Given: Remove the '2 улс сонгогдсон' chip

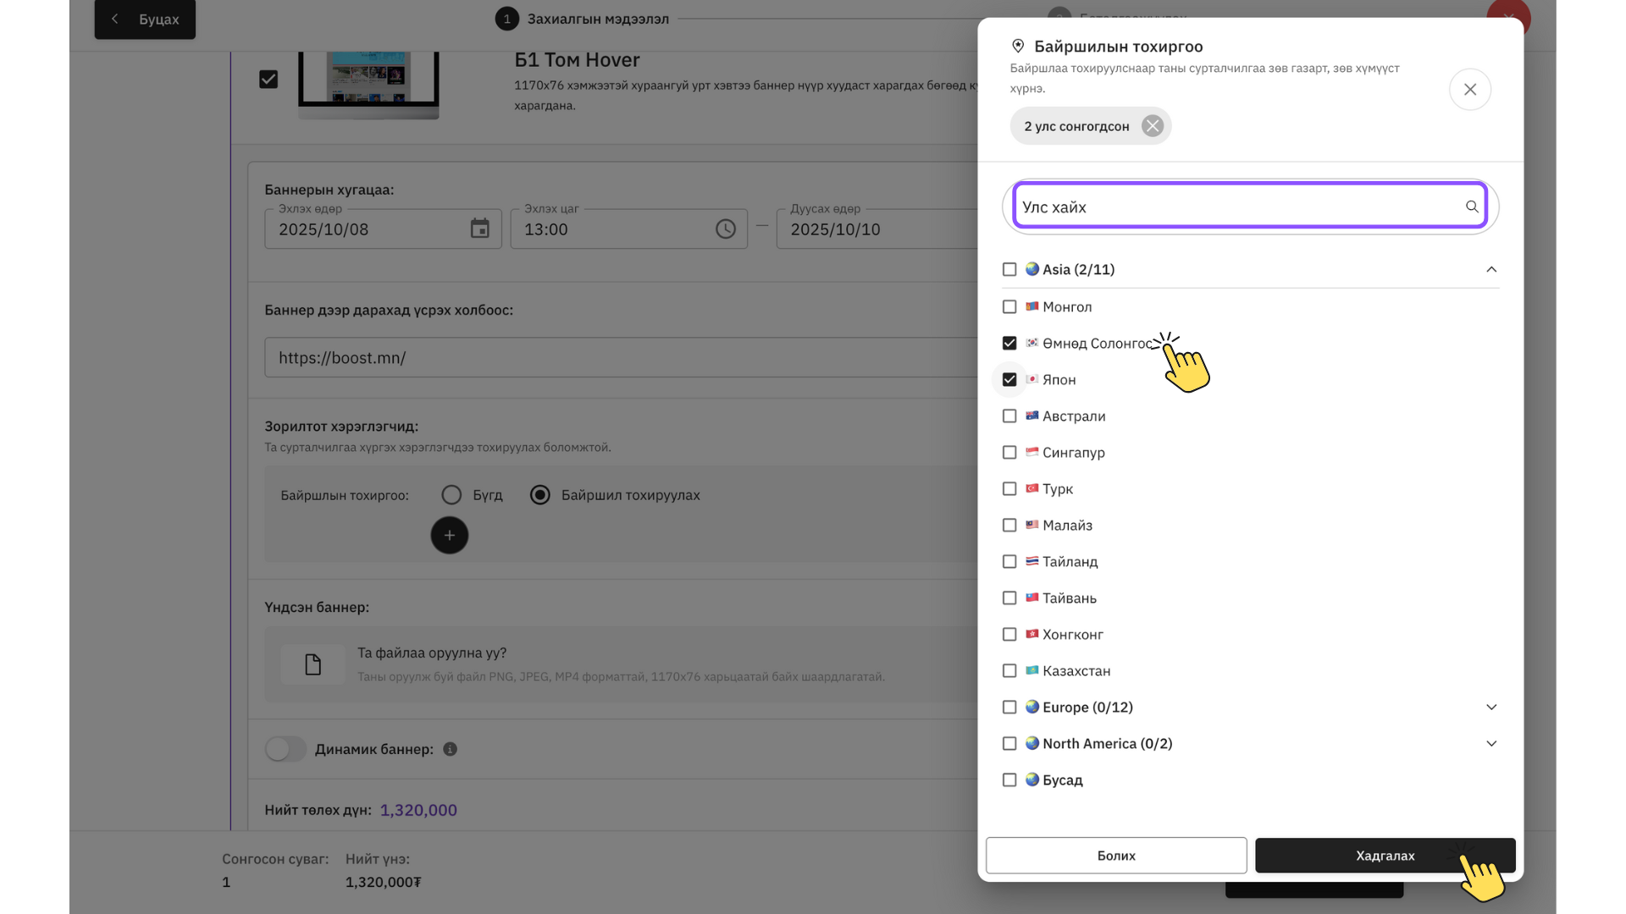Looking at the screenshot, I should [1152, 126].
